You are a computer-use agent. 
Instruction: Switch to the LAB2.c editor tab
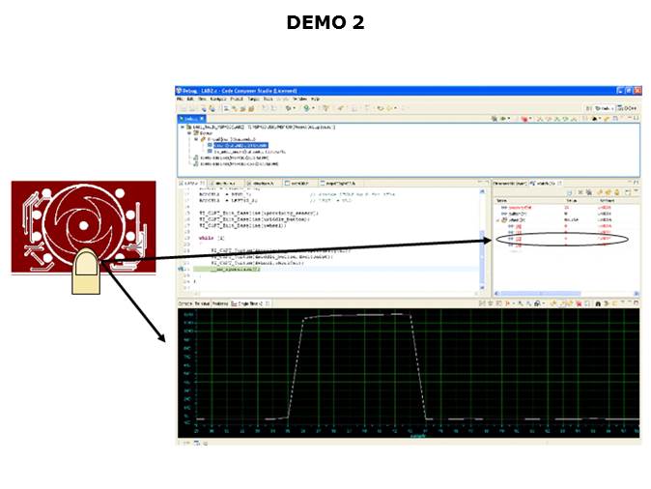(191, 182)
